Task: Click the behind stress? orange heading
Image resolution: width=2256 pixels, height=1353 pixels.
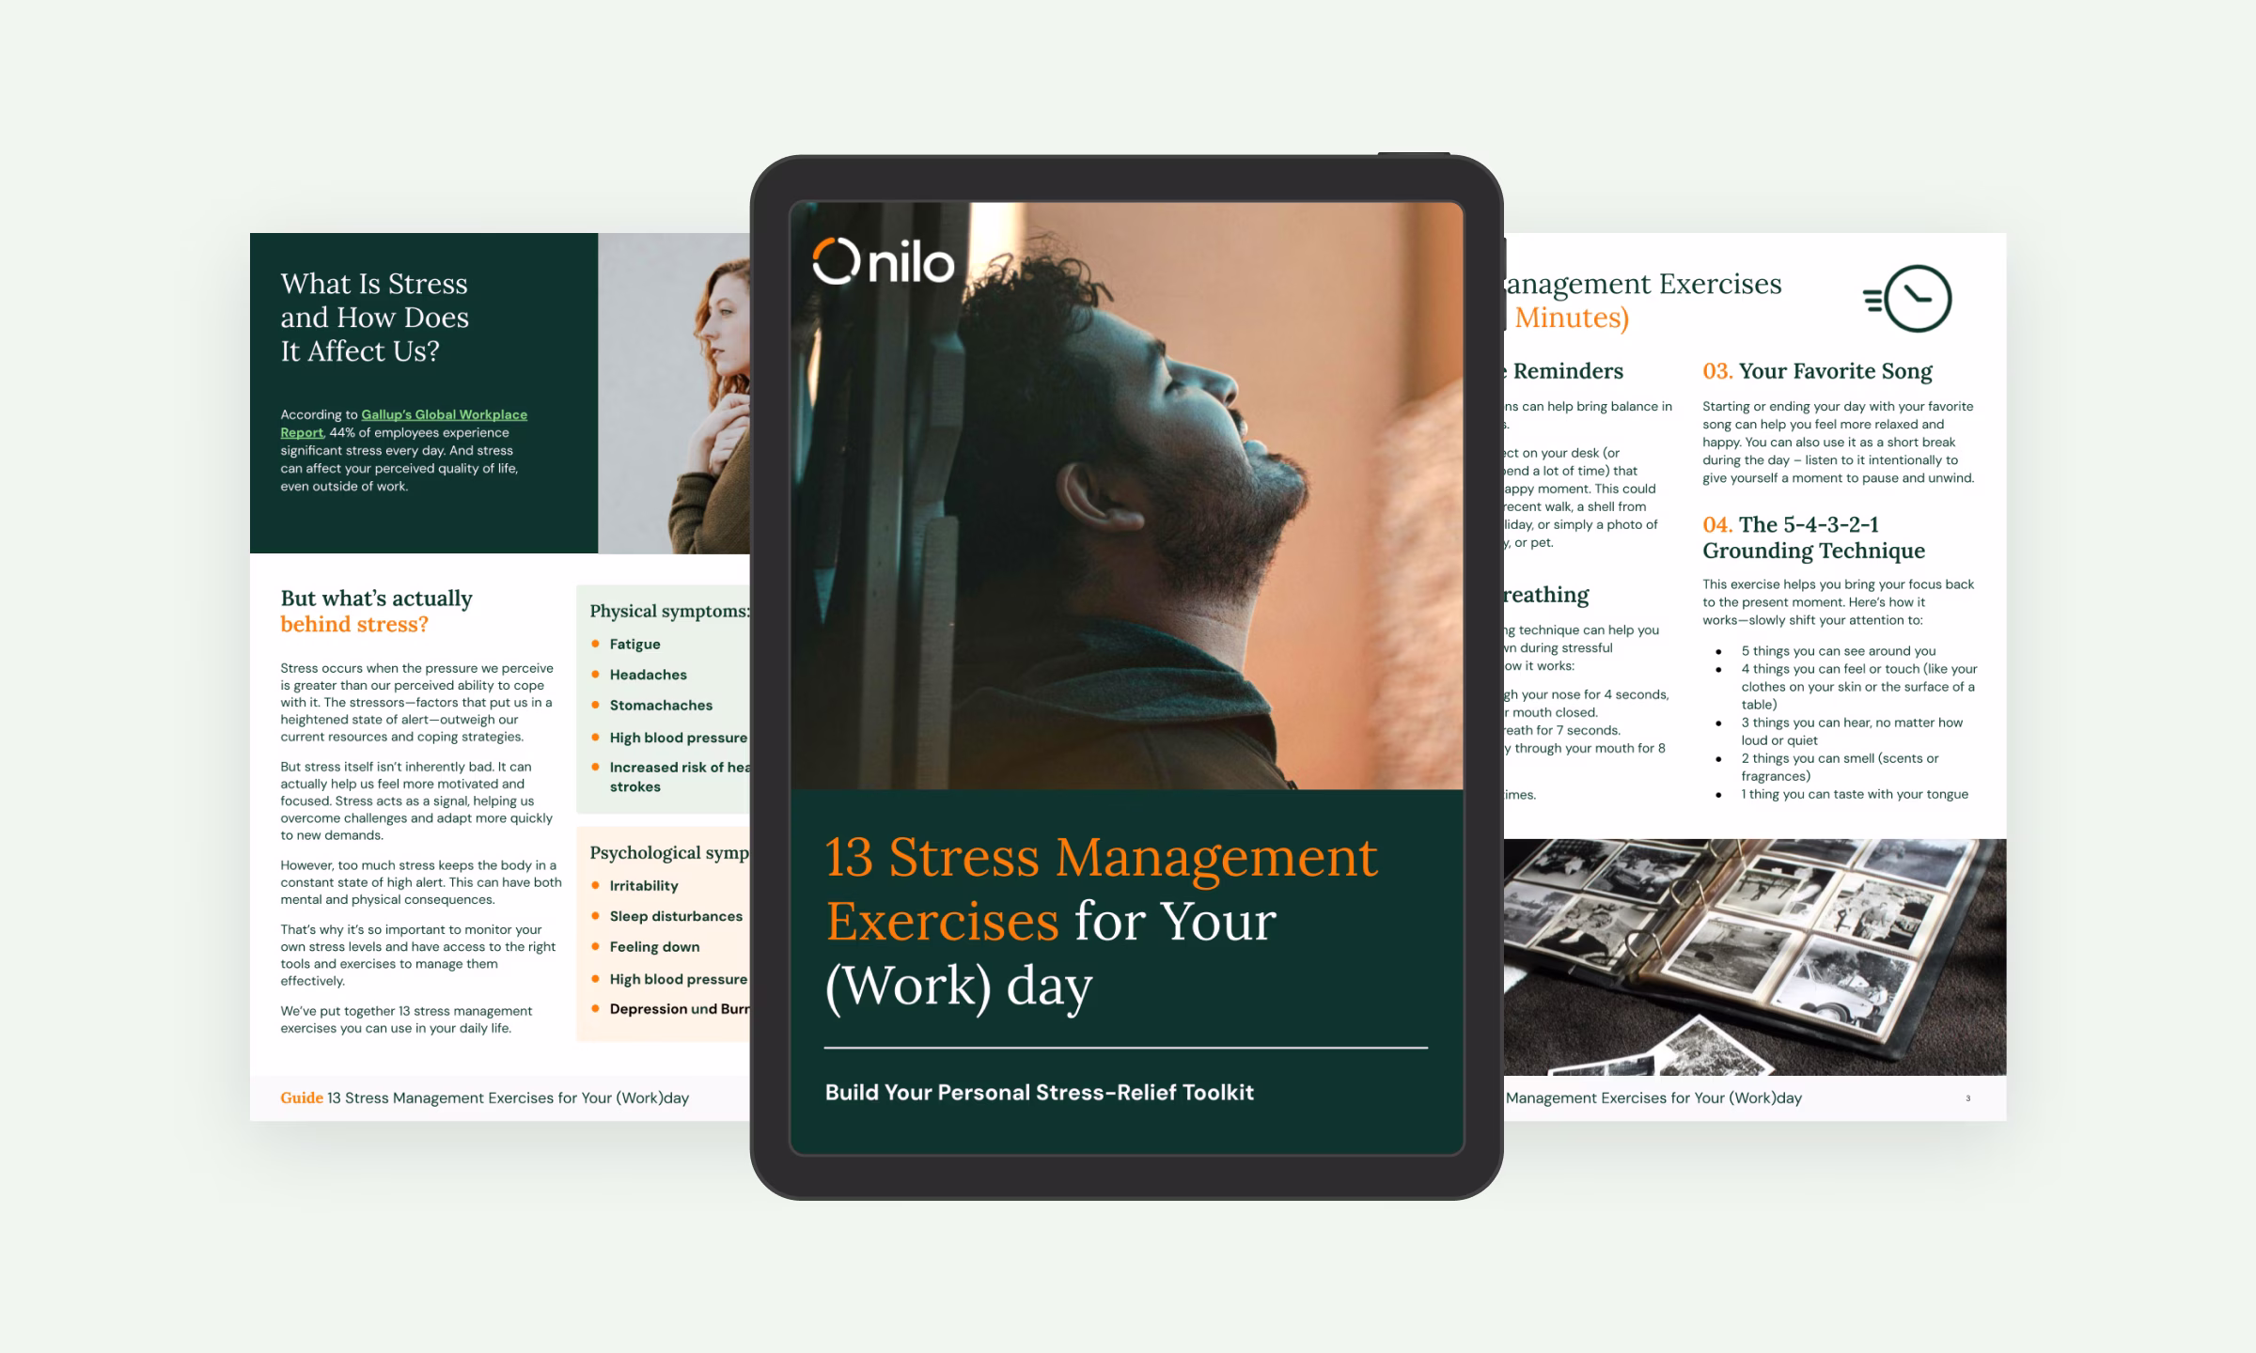Action: [354, 624]
